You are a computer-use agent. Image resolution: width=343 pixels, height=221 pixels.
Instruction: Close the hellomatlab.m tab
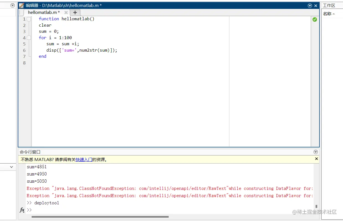66,12
